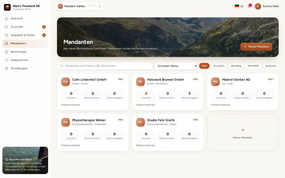Click Sandra Keller's avatar

click(x=258, y=6)
